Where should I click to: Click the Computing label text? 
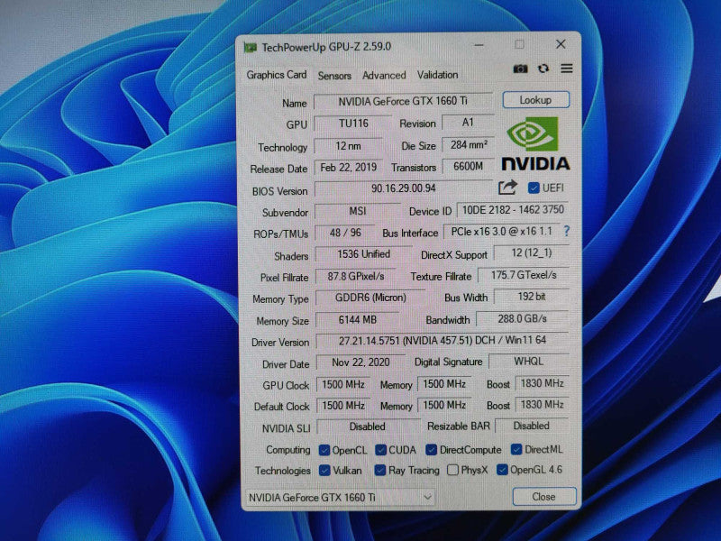tap(287, 450)
